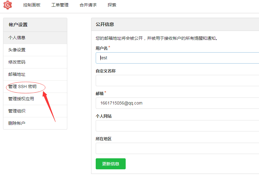Click the 所在地区 input field

pos(153,148)
